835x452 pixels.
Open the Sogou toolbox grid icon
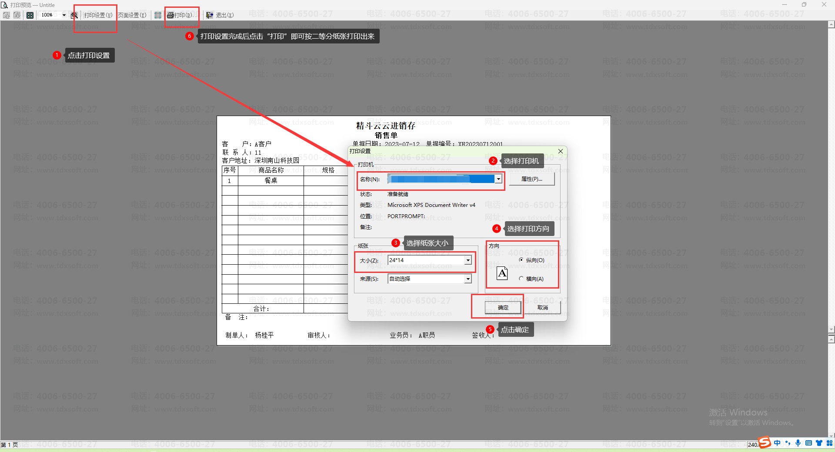(829, 443)
